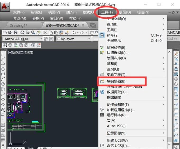Click the Copy icon in toolbar
180x149 pixels.
(x=50, y=33)
